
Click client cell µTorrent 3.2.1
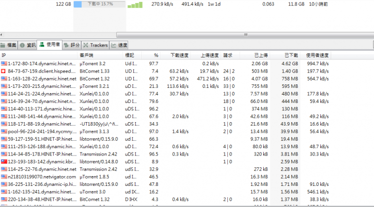[x=94, y=86]
